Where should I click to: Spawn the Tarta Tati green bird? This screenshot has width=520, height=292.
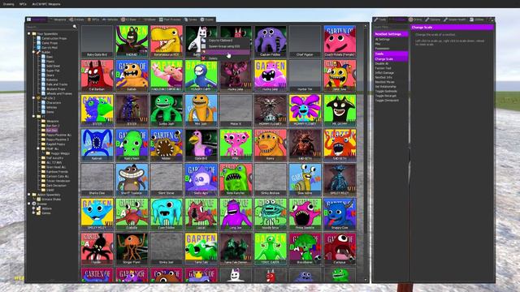click(x=201, y=249)
